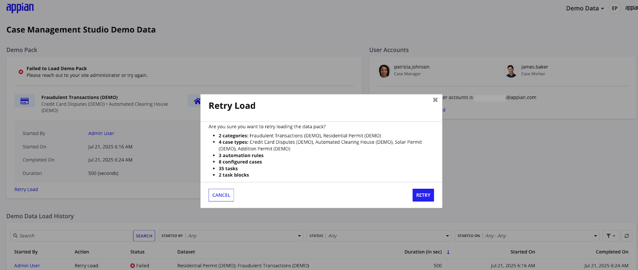Click the credit card icon for Fraudulent Transactions
This screenshot has height=270, width=638.
(x=24, y=101)
